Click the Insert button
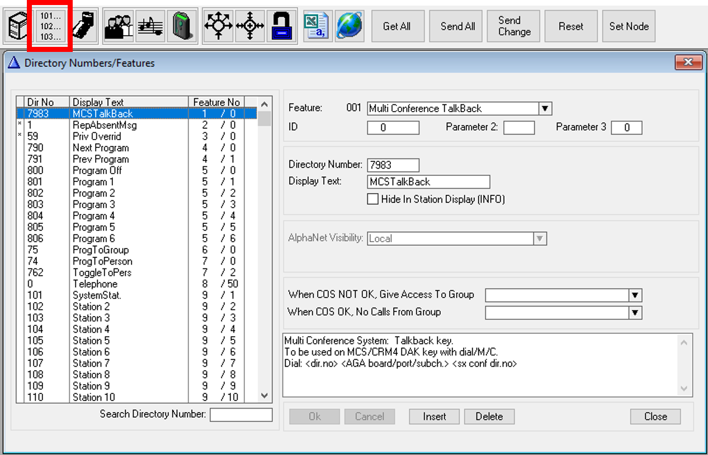This screenshot has width=708, height=455. click(434, 416)
